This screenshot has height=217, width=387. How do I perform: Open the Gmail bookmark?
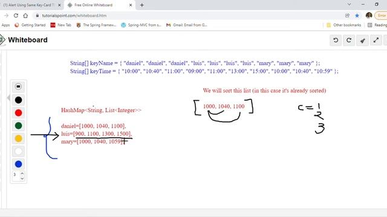point(187,25)
